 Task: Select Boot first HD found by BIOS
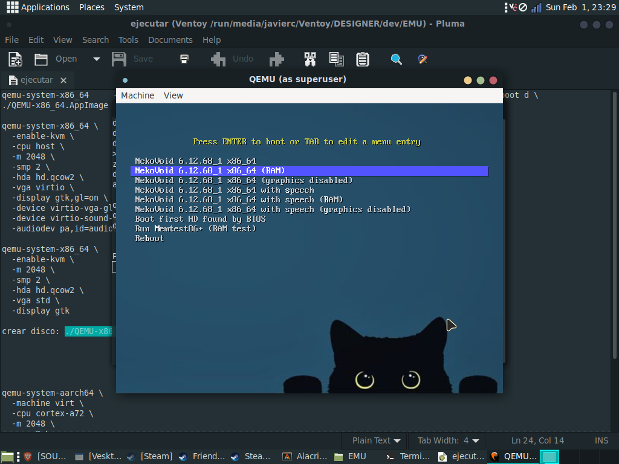pos(201,219)
